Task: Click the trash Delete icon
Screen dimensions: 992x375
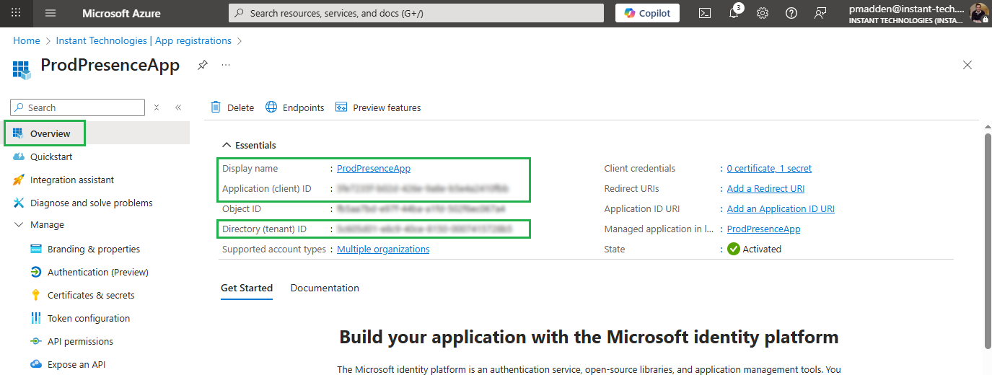Action: [216, 107]
